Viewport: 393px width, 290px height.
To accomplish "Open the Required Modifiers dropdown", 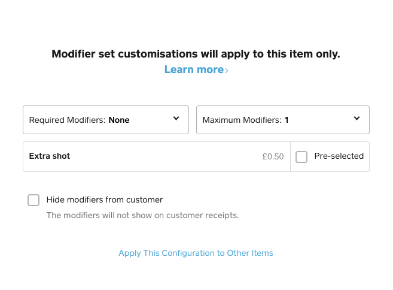I will click(106, 120).
